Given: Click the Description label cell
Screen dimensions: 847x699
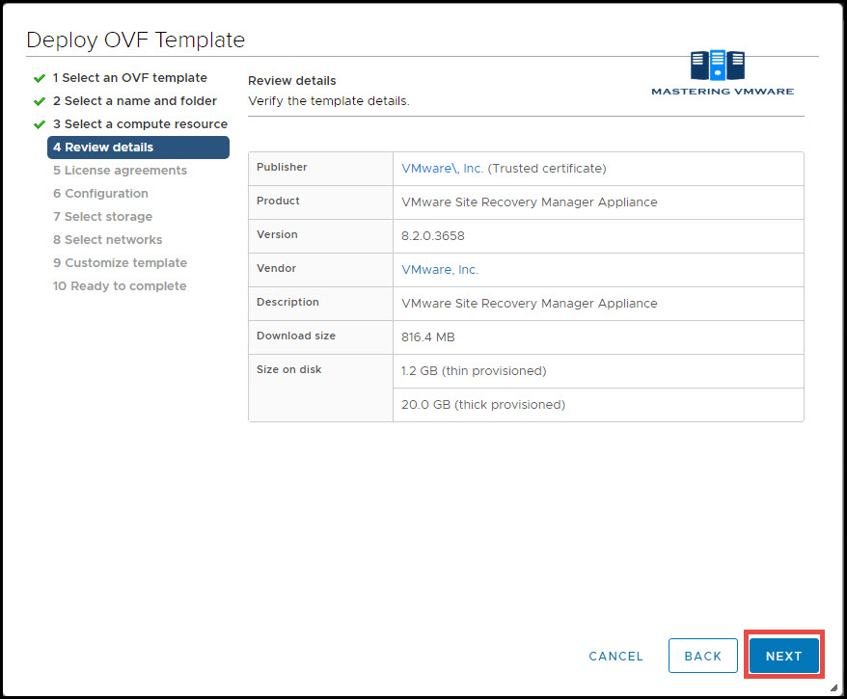Looking at the screenshot, I should point(321,304).
